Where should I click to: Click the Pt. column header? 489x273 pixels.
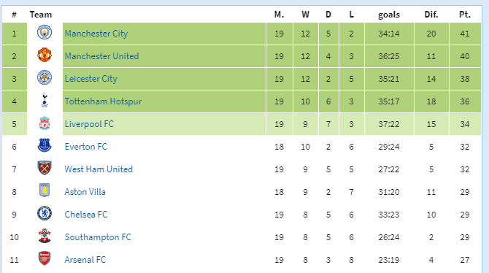tap(465, 15)
